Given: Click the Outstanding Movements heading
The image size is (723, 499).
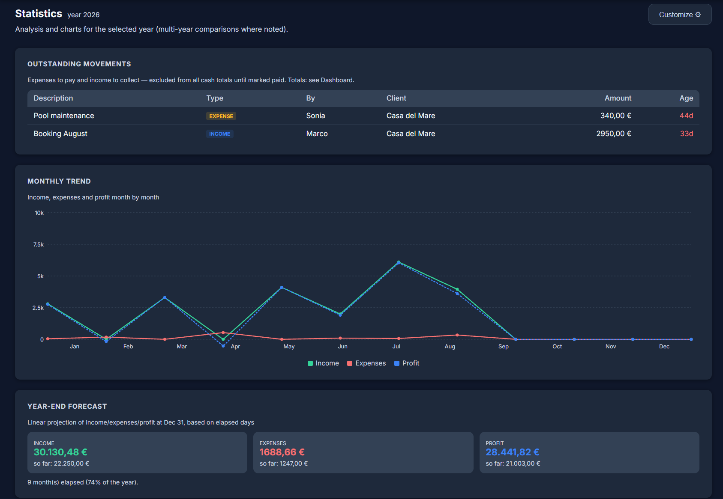Looking at the screenshot, I should 79,64.
